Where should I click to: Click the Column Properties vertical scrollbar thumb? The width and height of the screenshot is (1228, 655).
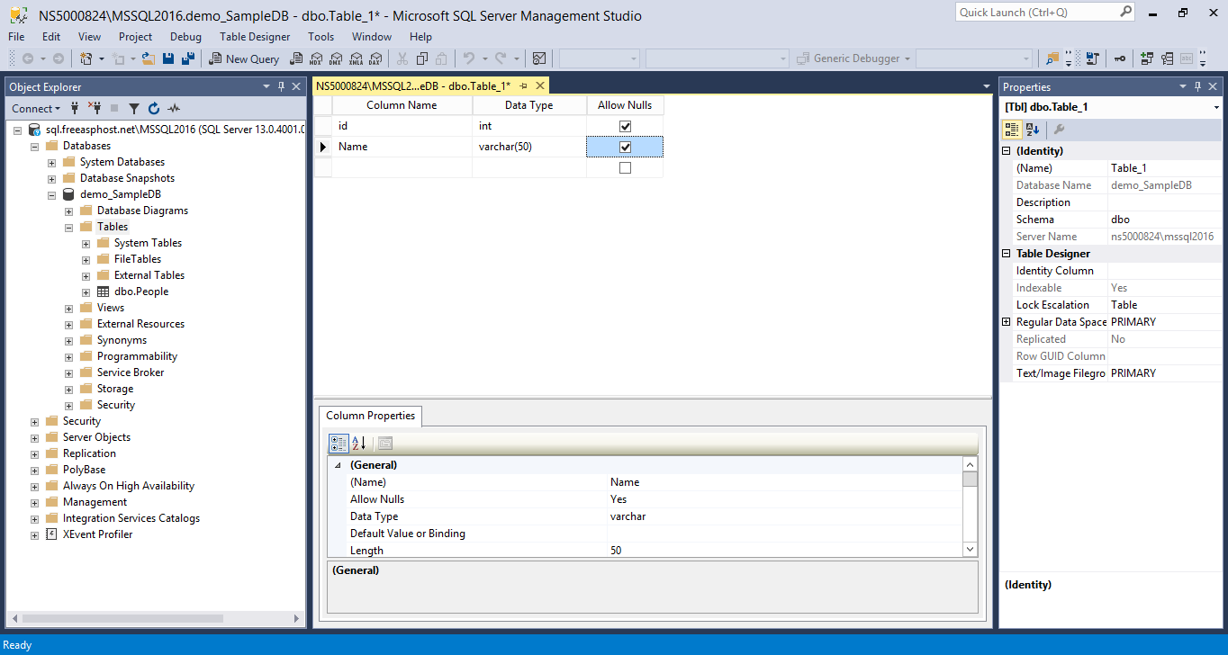[970, 479]
